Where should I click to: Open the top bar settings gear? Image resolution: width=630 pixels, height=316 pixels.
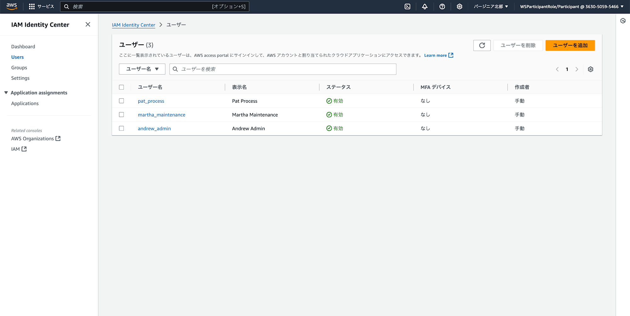460,7
